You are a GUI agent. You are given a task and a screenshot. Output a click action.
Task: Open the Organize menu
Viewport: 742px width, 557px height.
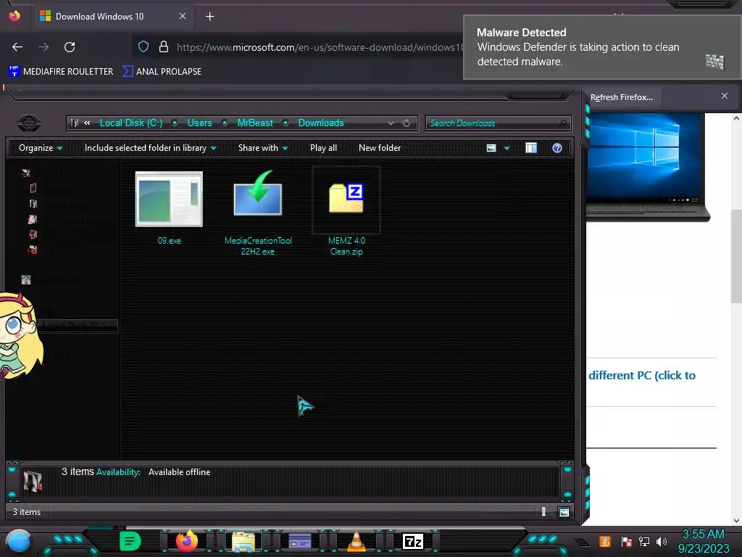click(41, 148)
